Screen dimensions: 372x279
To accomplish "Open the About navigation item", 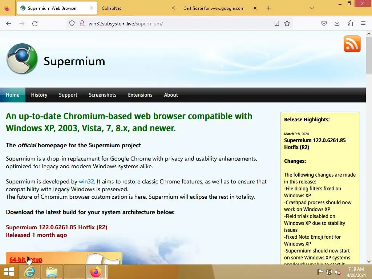I will (x=171, y=95).
